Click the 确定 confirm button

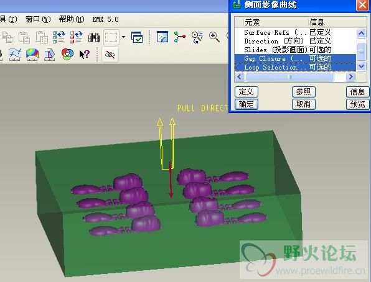click(247, 104)
